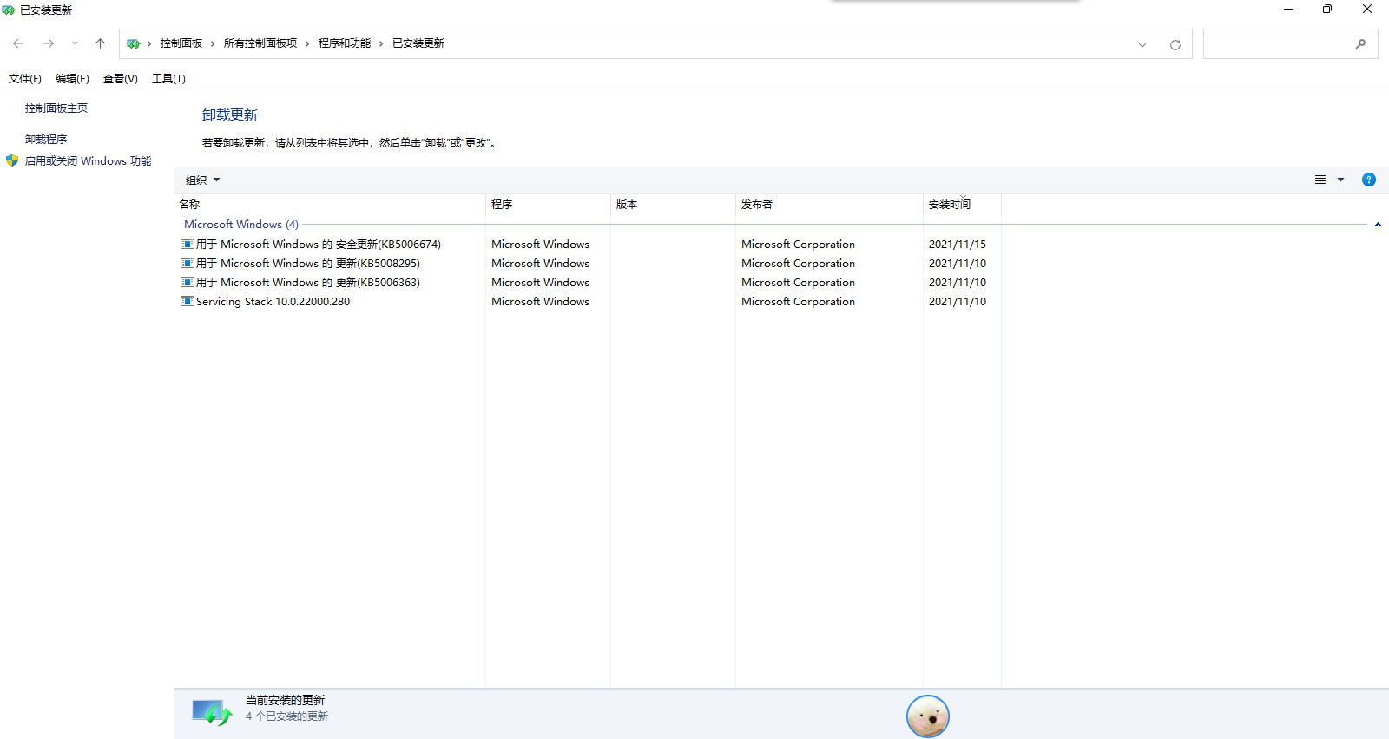Click breadcrumb chevron after 控制面板
The image size is (1389, 739).
[213, 43]
